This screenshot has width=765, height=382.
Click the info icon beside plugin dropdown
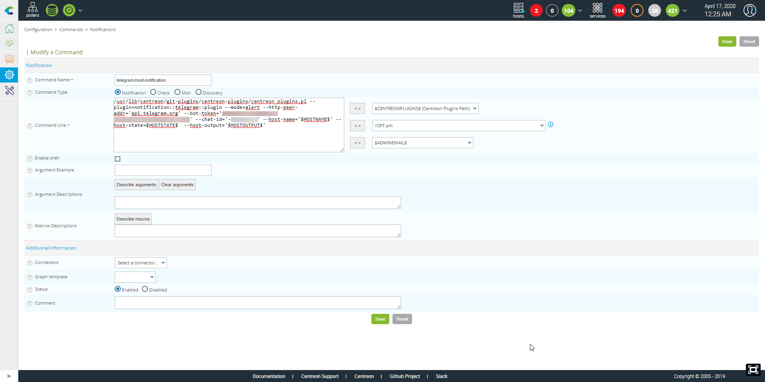point(551,125)
